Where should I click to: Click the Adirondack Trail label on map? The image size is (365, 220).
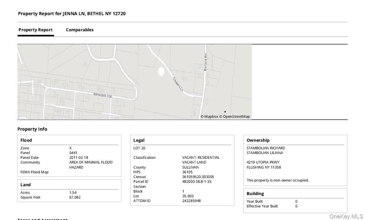102,96
